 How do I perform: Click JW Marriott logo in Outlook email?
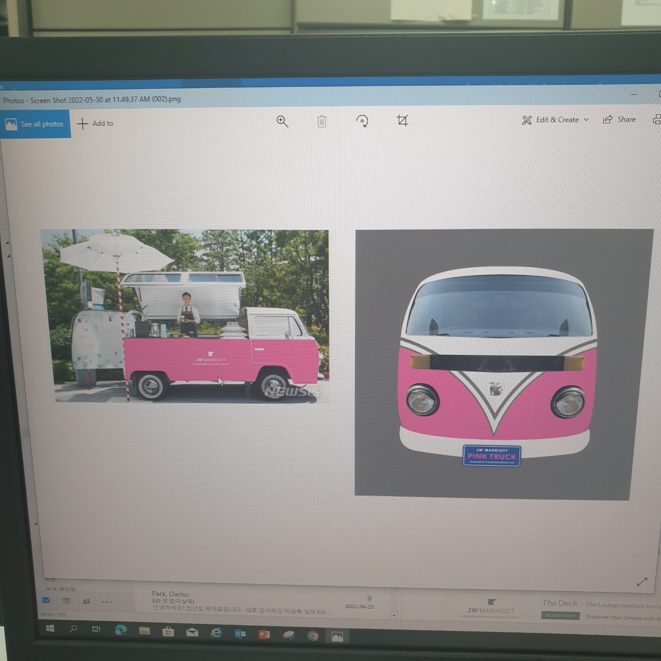click(491, 608)
